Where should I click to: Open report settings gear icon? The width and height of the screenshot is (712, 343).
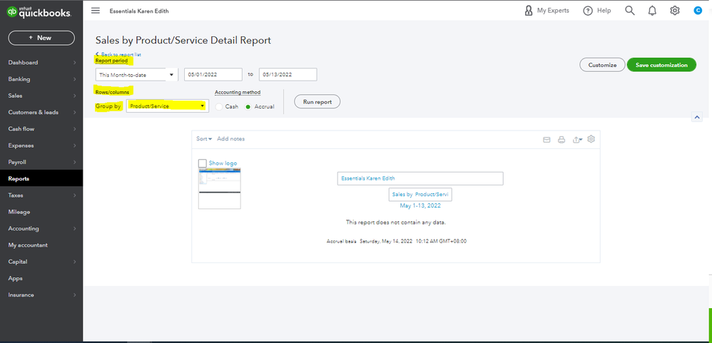point(591,139)
